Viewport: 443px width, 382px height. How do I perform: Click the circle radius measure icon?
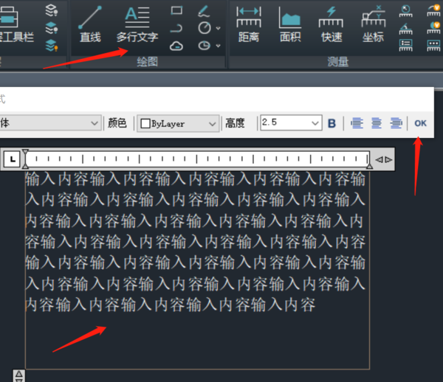pos(405,11)
